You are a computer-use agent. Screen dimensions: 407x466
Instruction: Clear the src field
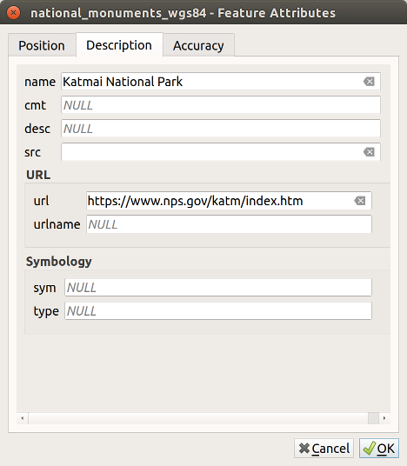coord(369,152)
